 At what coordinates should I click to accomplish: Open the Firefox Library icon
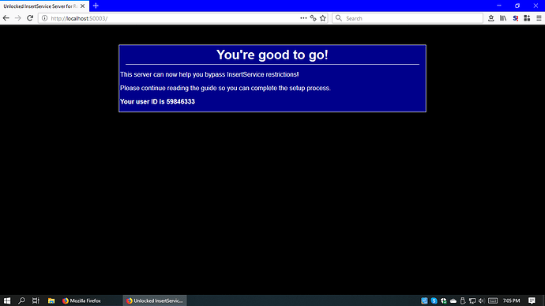(503, 18)
